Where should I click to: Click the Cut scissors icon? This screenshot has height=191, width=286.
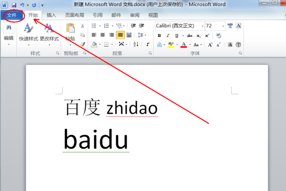point(82,26)
